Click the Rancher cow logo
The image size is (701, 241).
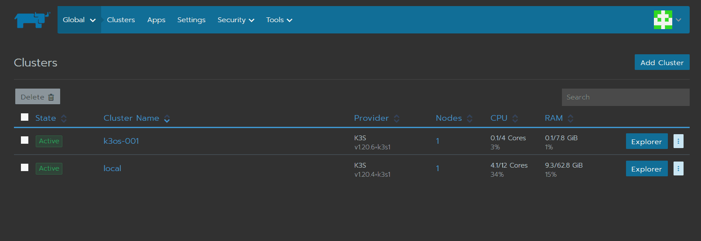tap(32, 20)
